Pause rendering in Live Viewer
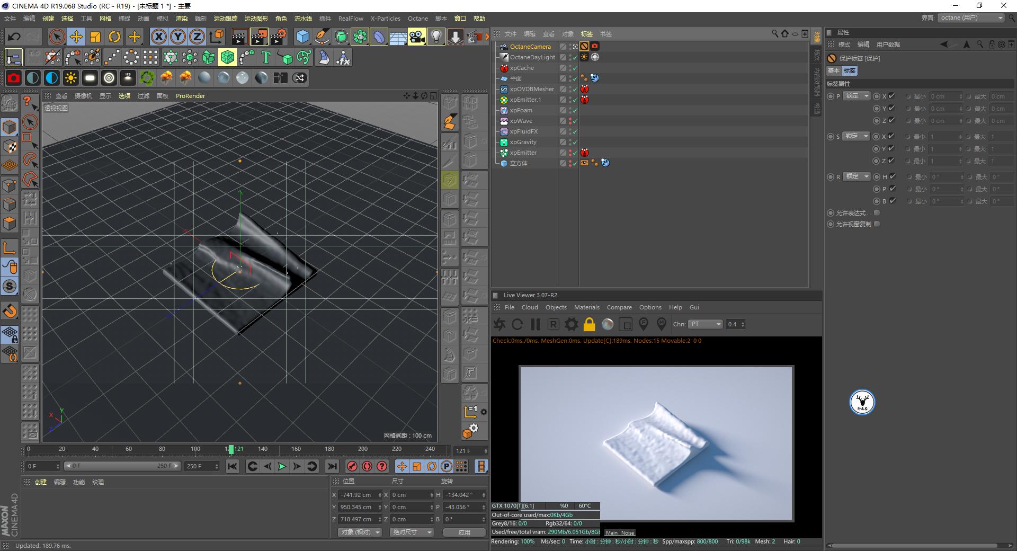1017x551 pixels. [x=536, y=324]
